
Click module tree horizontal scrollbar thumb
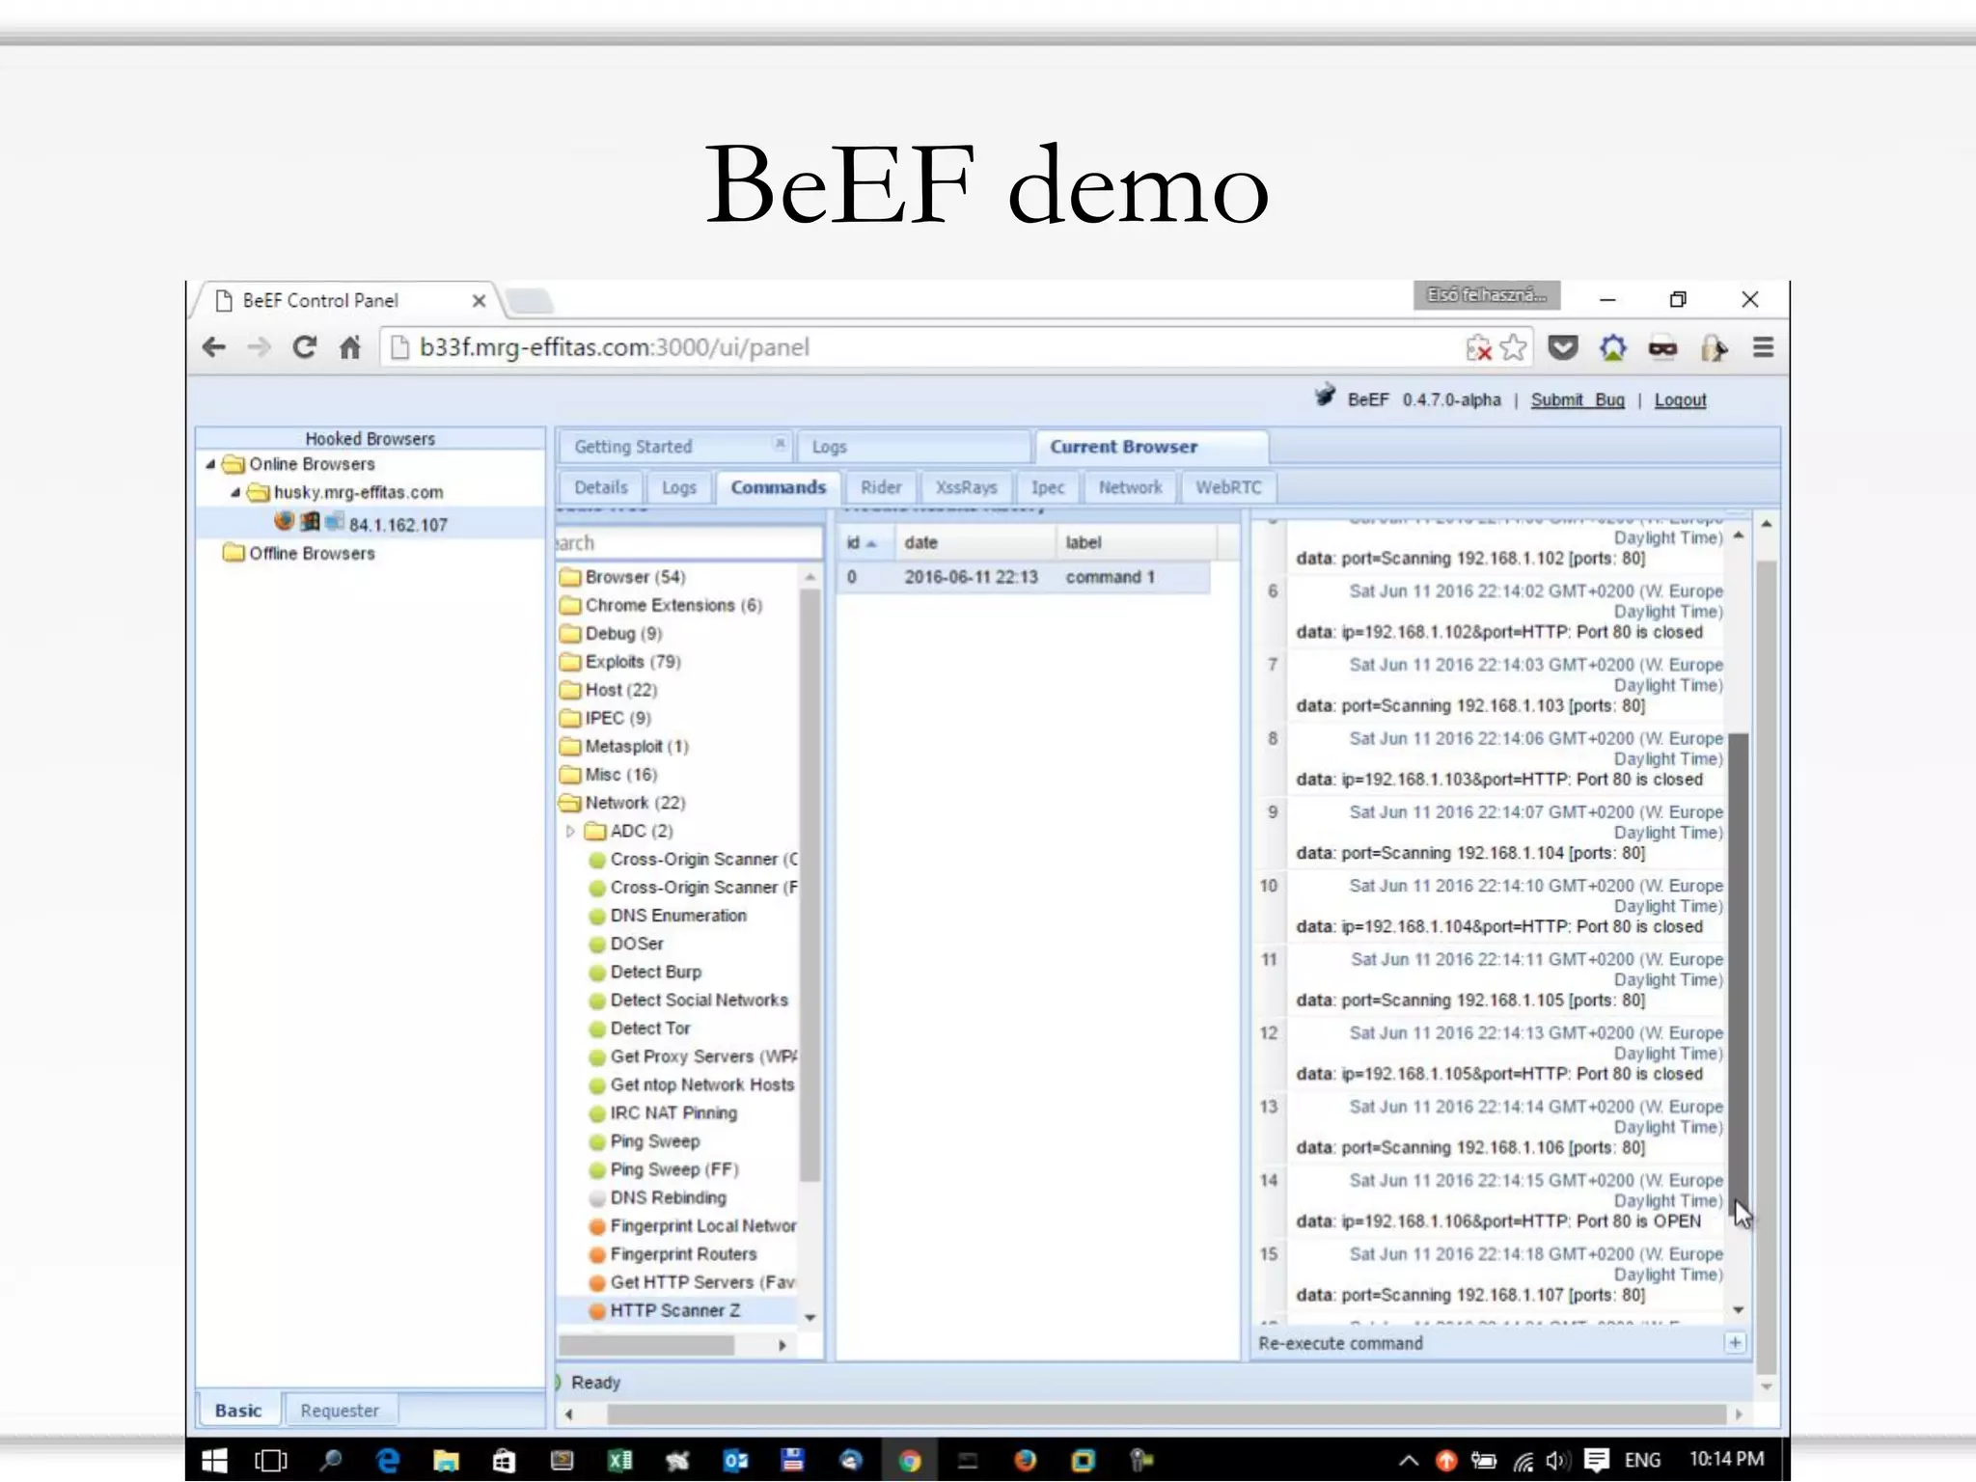pyautogui.click(x=646, y=1345)
